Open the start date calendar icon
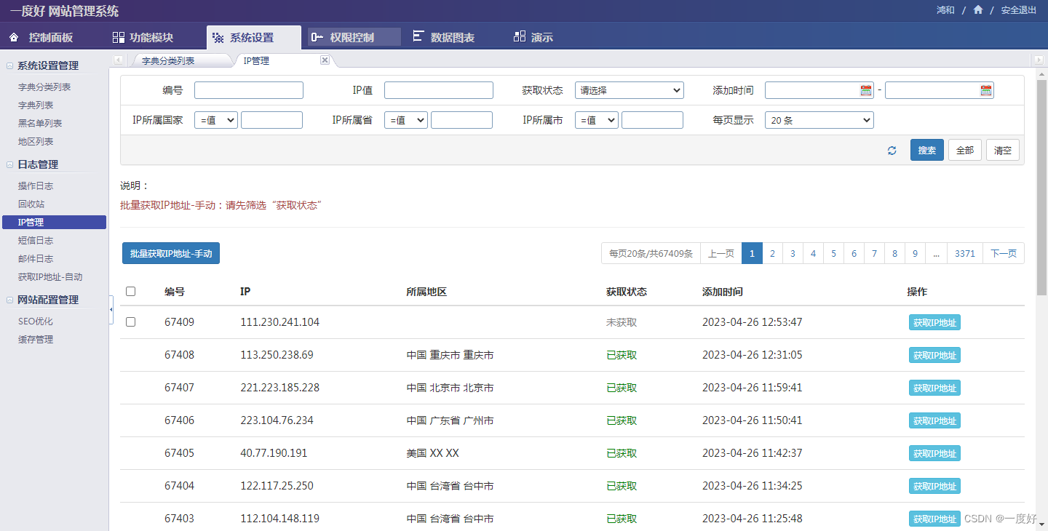 pyautogui.click(x=866, y=90)
